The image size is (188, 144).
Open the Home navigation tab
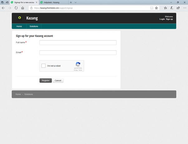(x=19, y=26)
